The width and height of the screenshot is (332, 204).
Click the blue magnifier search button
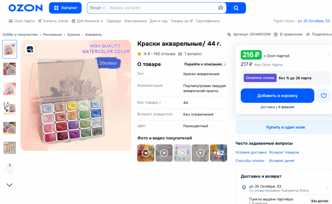236,8
